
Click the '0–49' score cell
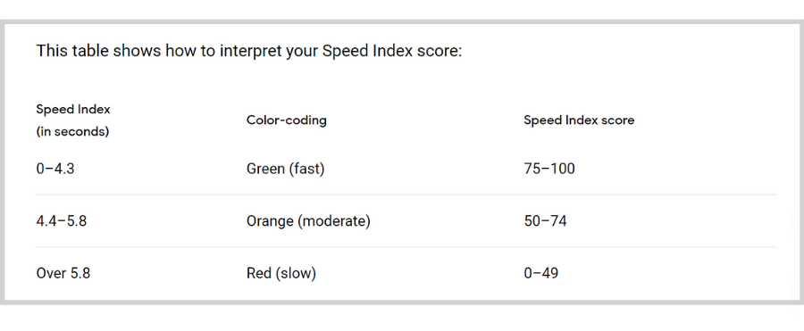tap(541, 274)
